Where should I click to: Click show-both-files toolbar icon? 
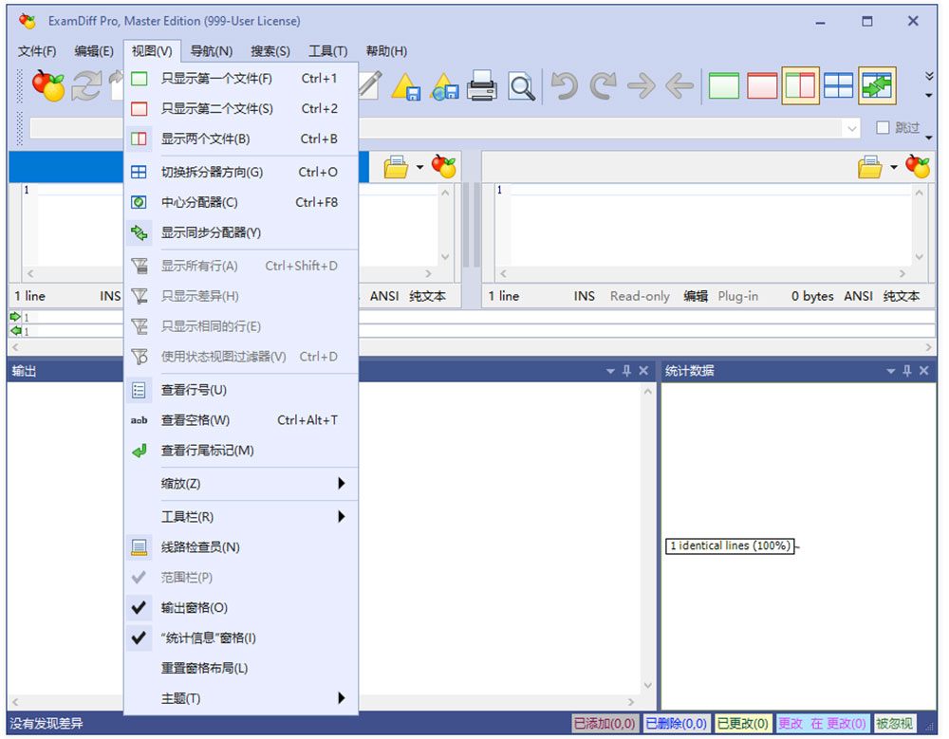[x=800, y=86]
